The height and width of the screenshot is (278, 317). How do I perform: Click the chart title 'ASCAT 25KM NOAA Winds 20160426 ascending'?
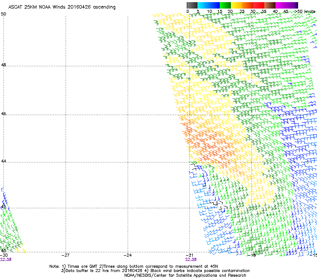tap(62, 7)
